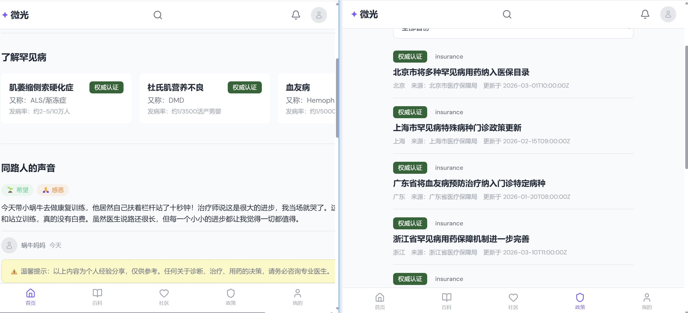This screenshot has height=313, width=688.
Task: Open 我的 profile tab in right navigation
Action: click(647, 301)
